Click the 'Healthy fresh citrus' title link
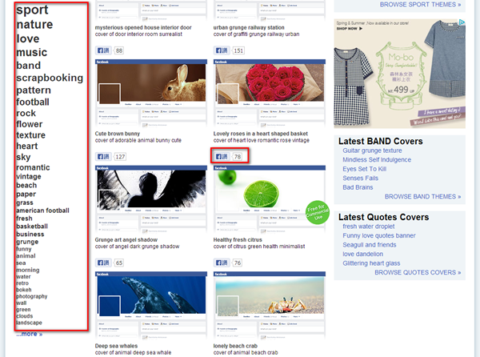 (x=238, y=240)
